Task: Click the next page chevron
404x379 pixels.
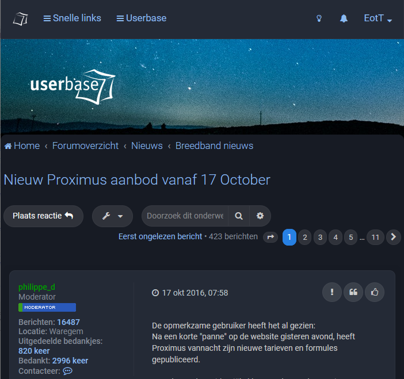Action: click(x=394, y=237)
